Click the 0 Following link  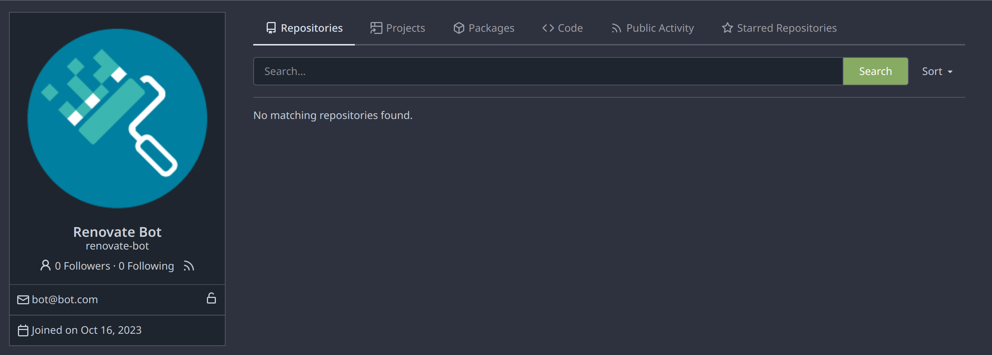click(146, 266)
